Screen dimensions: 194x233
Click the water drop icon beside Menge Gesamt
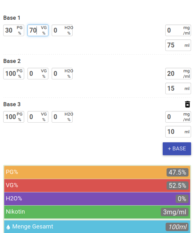click(x=8, y=227)
